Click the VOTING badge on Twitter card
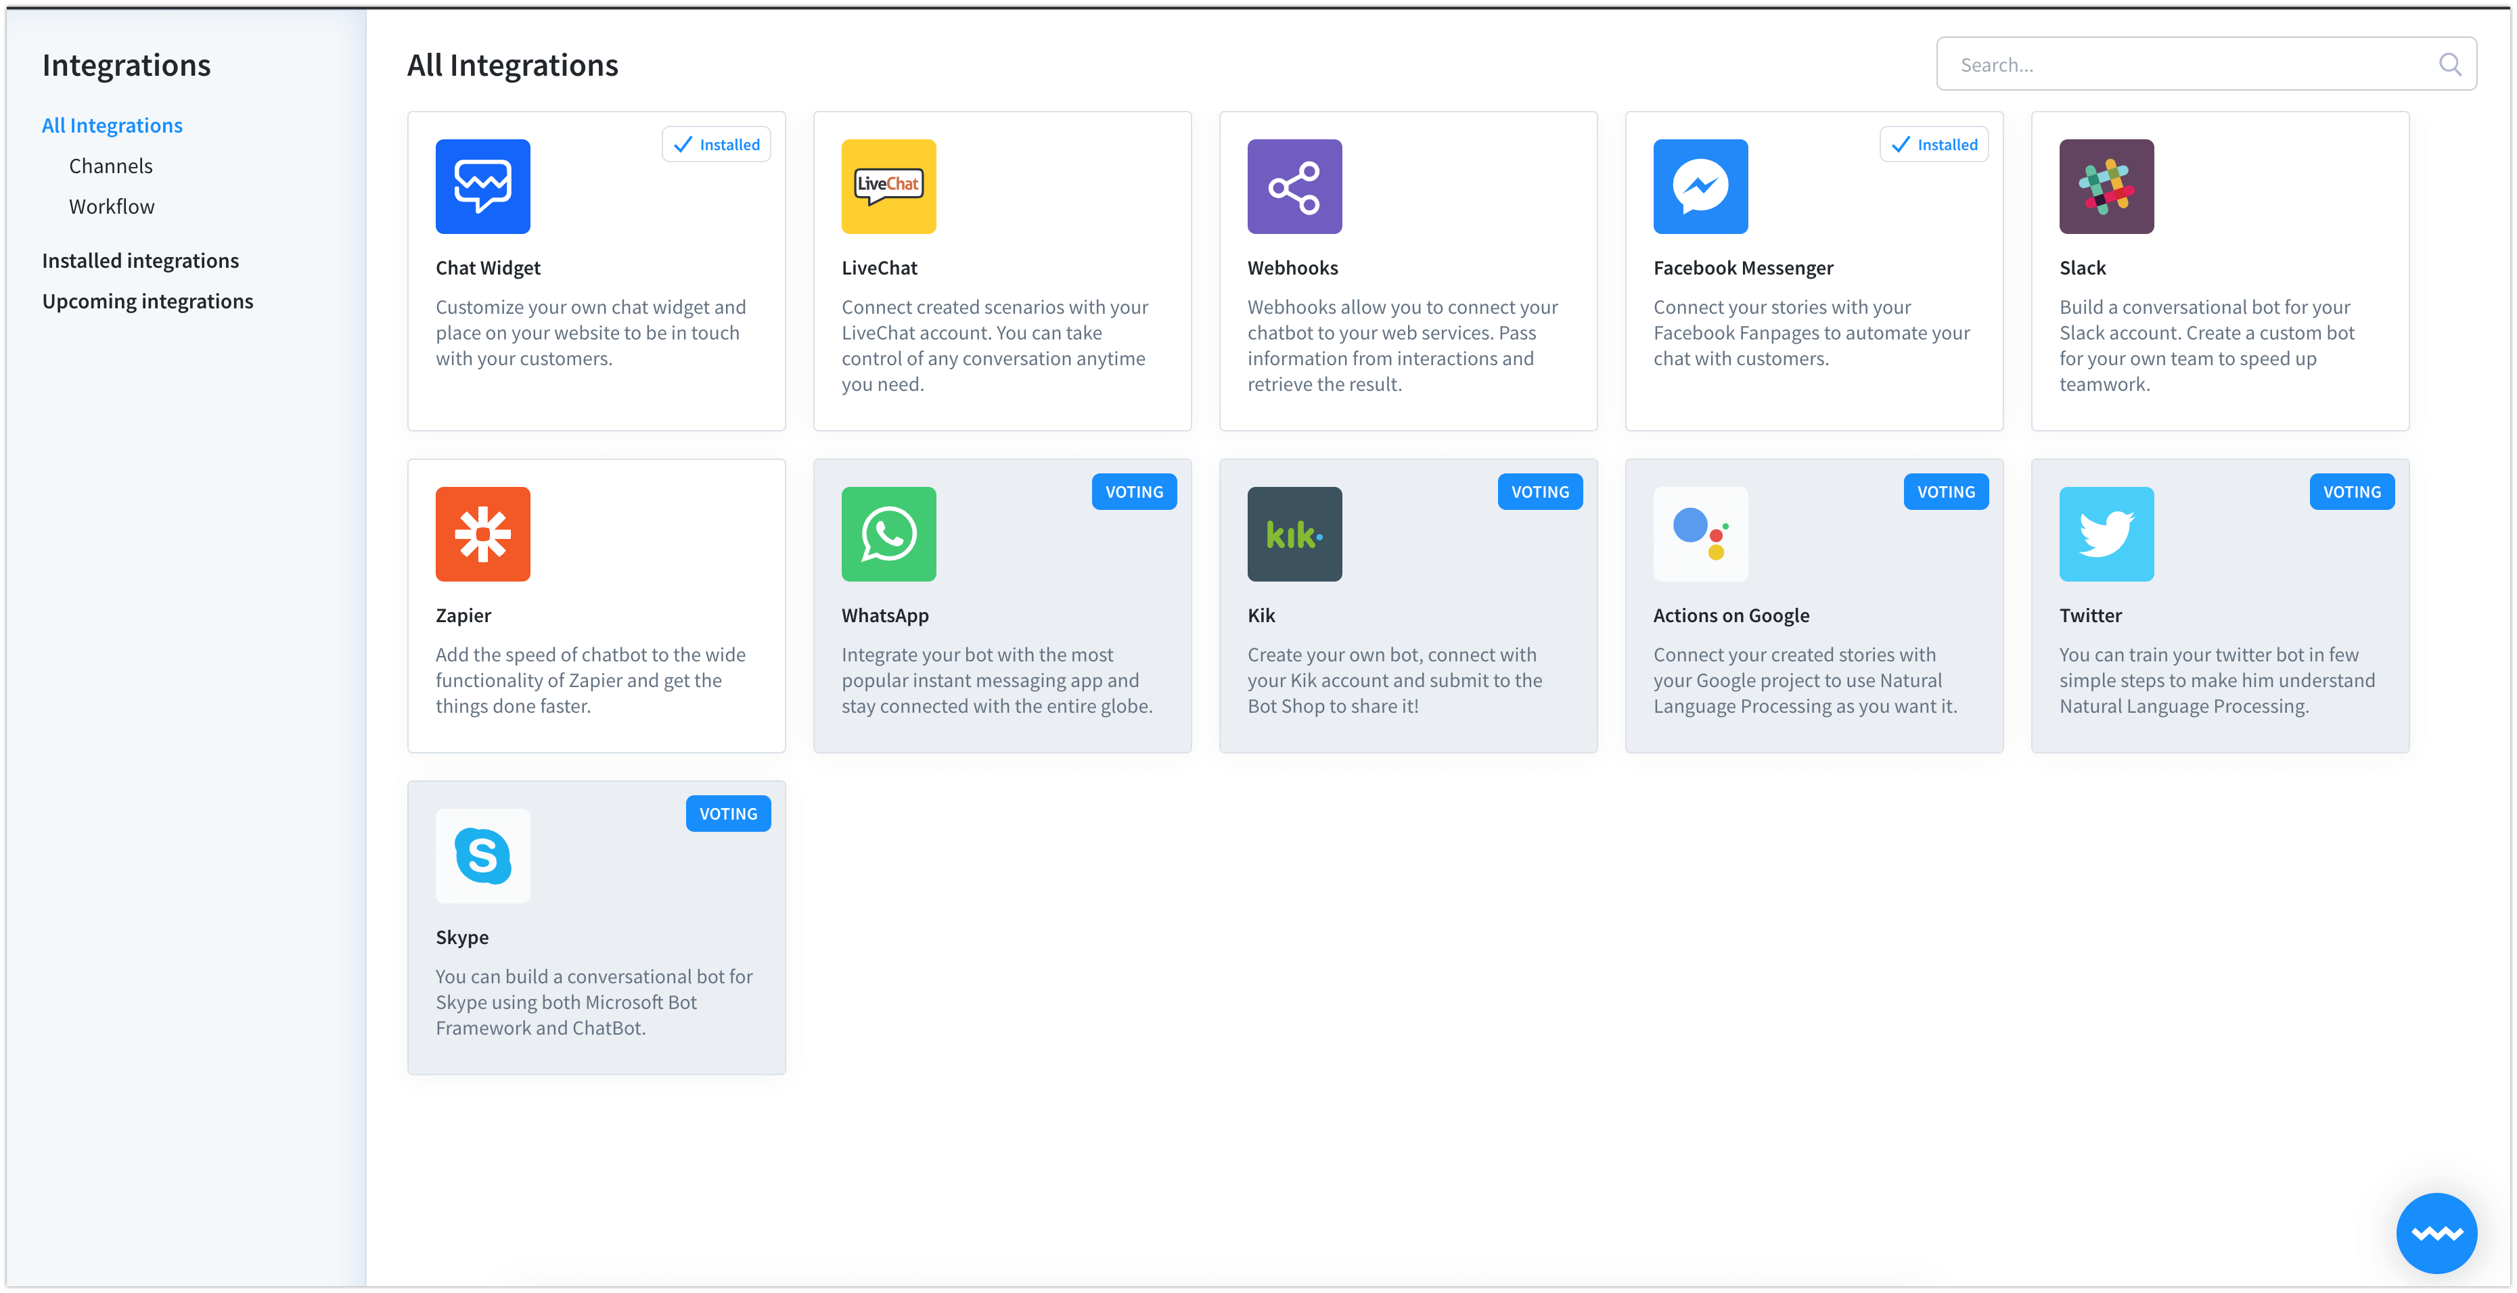The image size is (2517, 1293). pos(2352,492)
